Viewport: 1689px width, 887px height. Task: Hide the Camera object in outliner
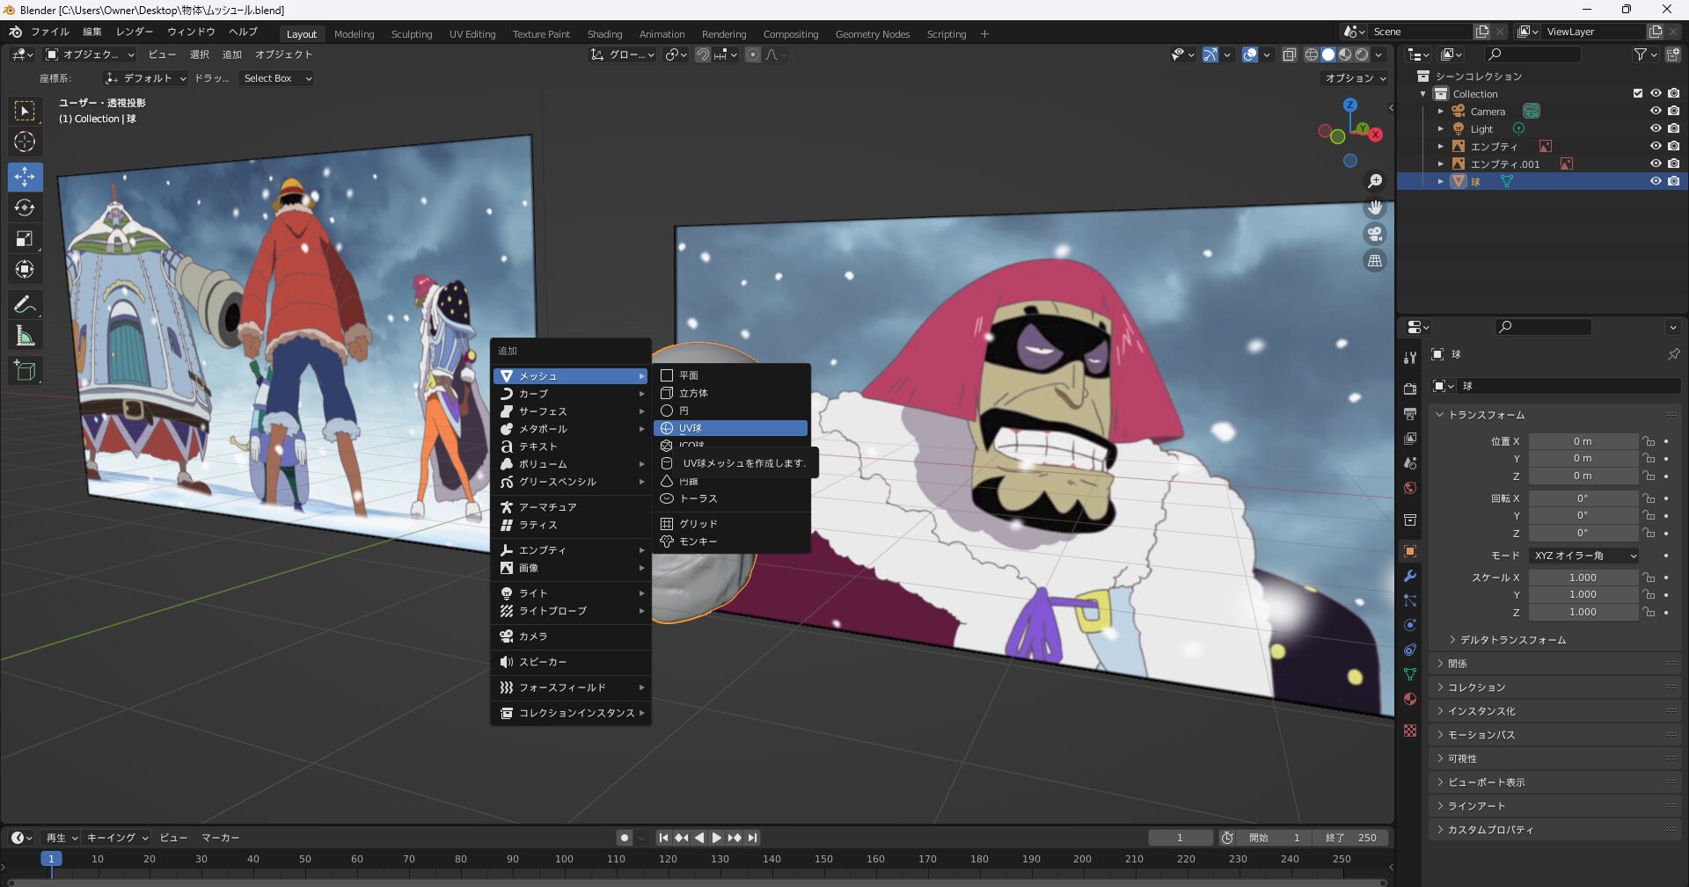click(x=1655, y=111)
